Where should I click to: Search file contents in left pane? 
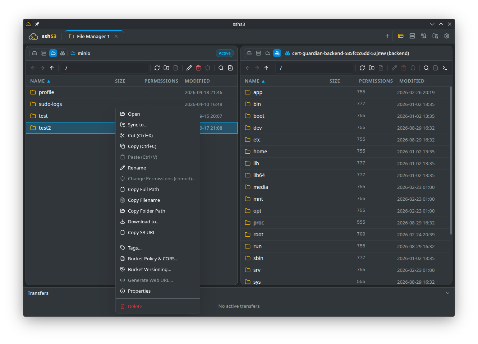[230, 68]
